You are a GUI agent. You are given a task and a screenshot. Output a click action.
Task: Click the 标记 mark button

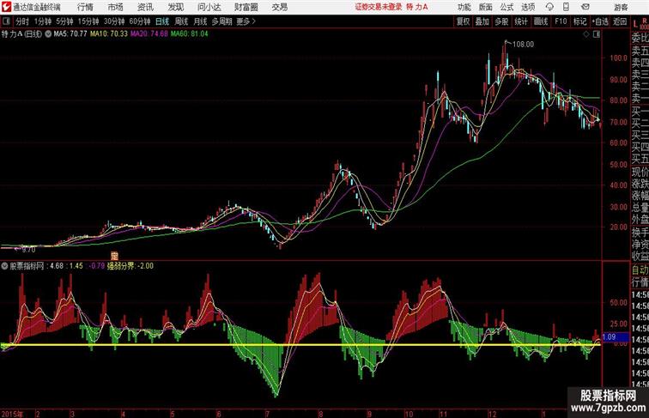point(579,21)
